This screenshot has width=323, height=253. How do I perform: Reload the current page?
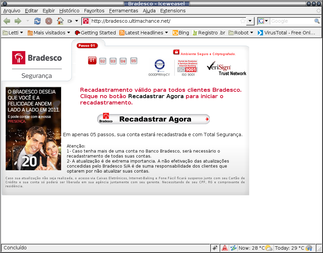(x=37, y=21)
